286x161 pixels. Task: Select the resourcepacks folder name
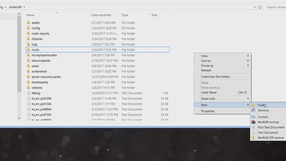pyautogui.click(x=41, y=60)
